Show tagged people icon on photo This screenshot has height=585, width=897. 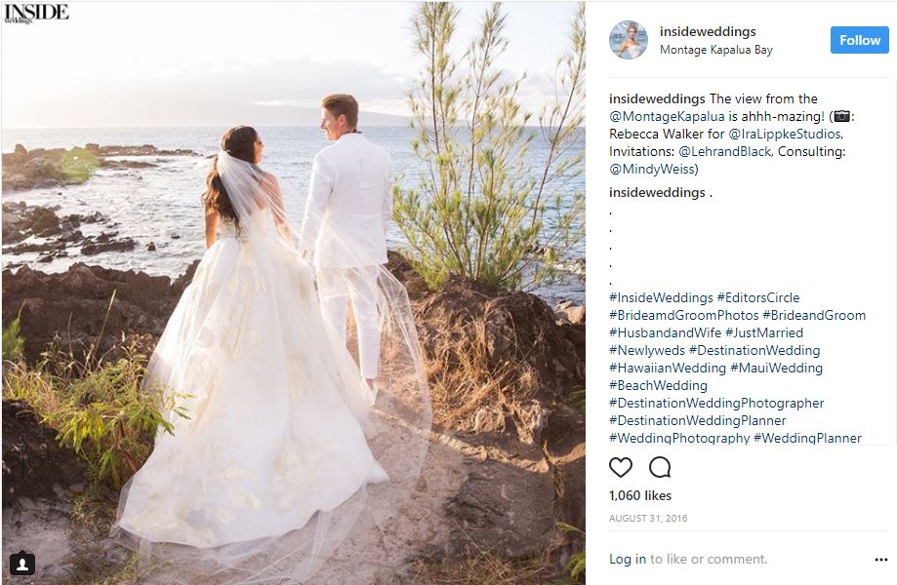(x=22, y=565)
